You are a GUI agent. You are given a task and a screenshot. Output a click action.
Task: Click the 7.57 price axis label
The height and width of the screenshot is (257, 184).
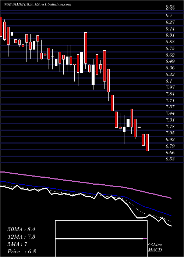click(x=170, y=107)
